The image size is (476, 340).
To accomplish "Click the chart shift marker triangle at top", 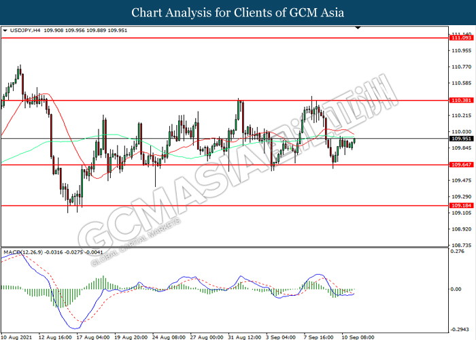I will click(358, 28).
